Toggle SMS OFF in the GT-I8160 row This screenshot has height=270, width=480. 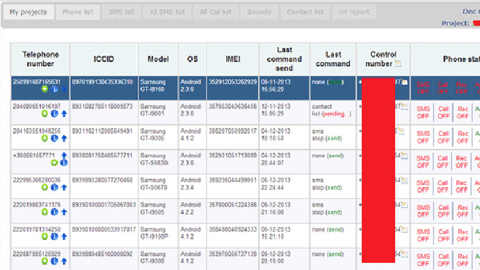pyautogui.click(x=423, y=88)
